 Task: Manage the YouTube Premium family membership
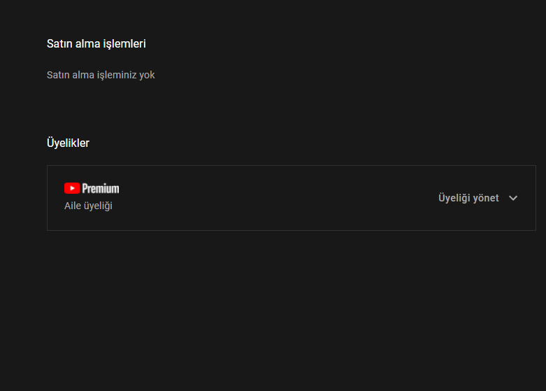click(x=468, y=198)
